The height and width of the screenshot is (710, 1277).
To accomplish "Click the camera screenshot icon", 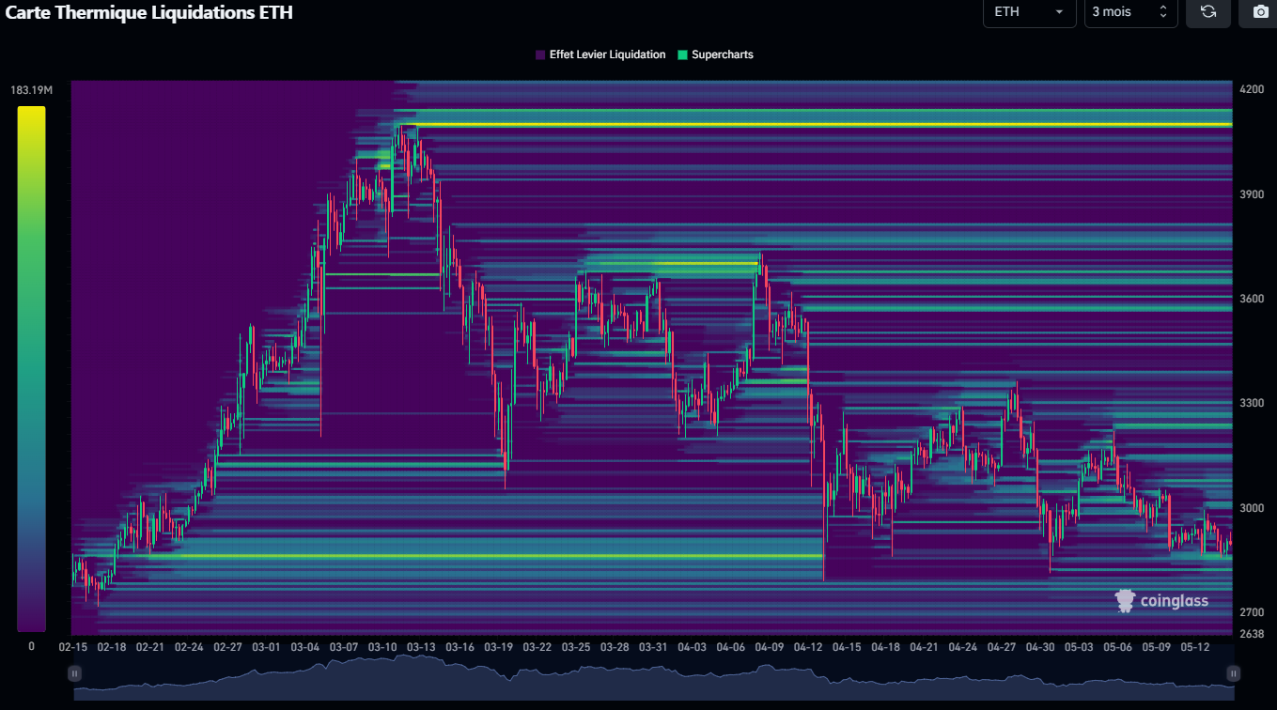I will click(1260, 13).
